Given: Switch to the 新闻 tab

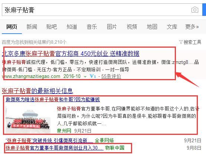Looking at the screenshot, I should 32,27.
